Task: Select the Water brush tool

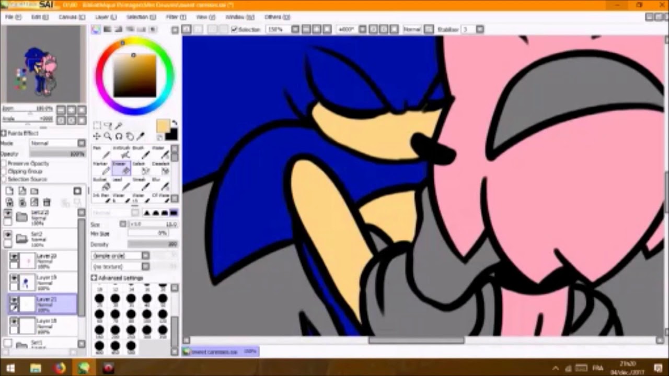Action: coord(160,153)
